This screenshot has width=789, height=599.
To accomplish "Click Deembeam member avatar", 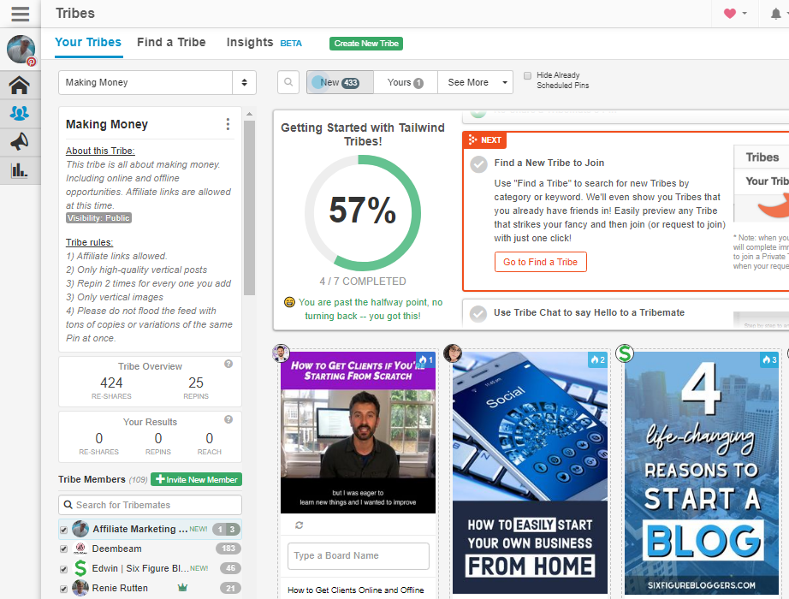I will click(80, 549).
